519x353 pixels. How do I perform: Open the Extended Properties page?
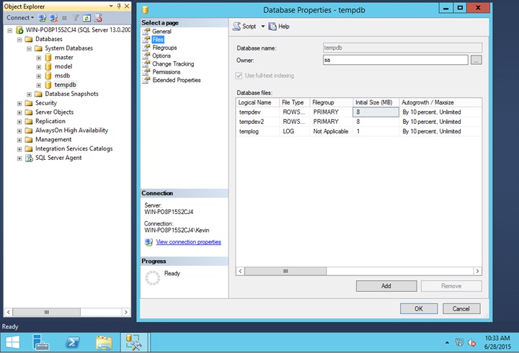[x=177, y=80]
